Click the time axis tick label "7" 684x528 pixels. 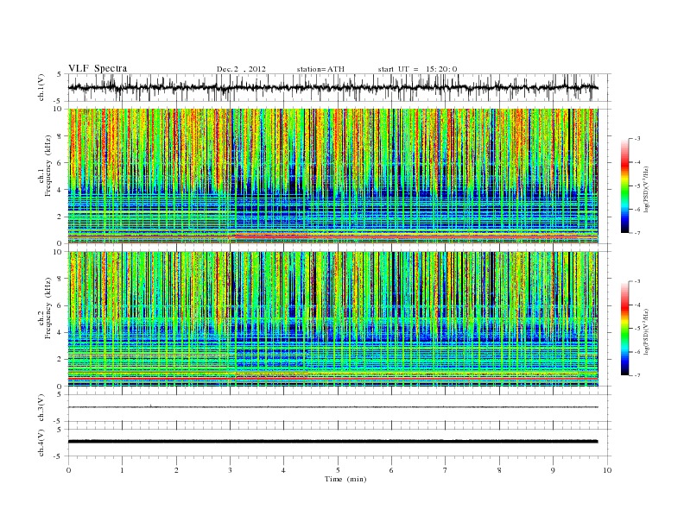click(x=445, y=470)
